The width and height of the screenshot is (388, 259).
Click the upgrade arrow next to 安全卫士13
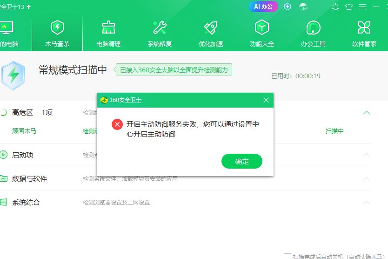[29, 7]
